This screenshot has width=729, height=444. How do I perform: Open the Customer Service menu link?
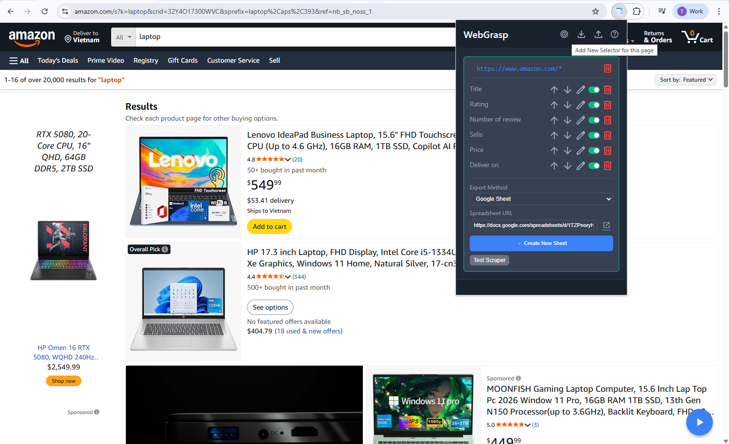pos(233,60)
